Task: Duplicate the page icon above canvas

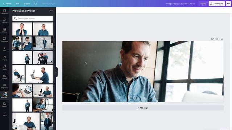Action: point(217,39)
